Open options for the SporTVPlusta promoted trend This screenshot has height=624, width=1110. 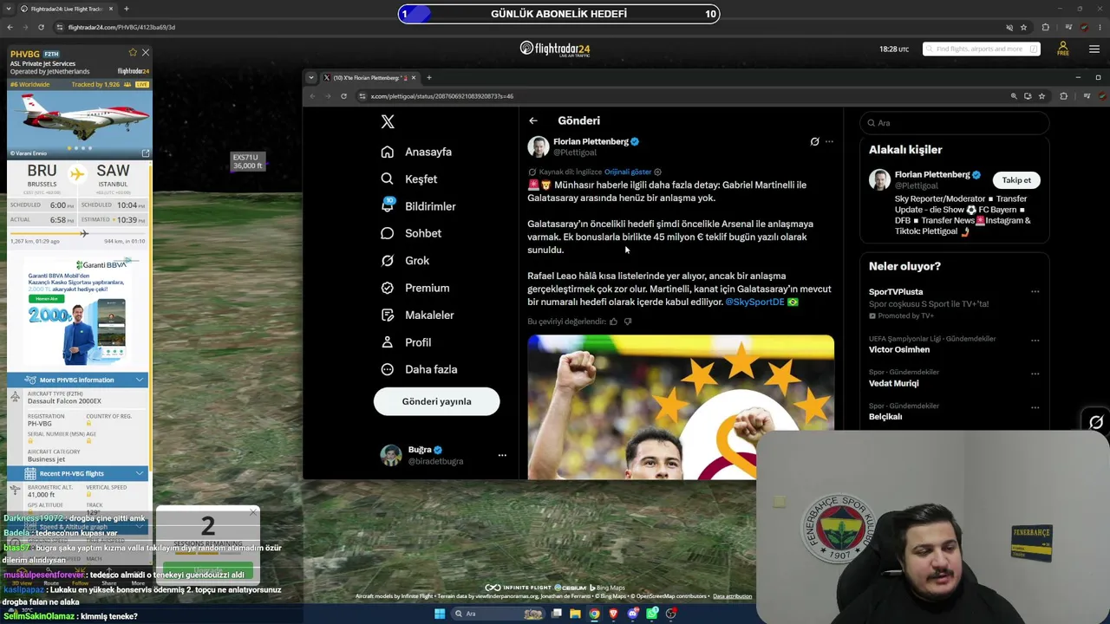[x=1035, y=292]
